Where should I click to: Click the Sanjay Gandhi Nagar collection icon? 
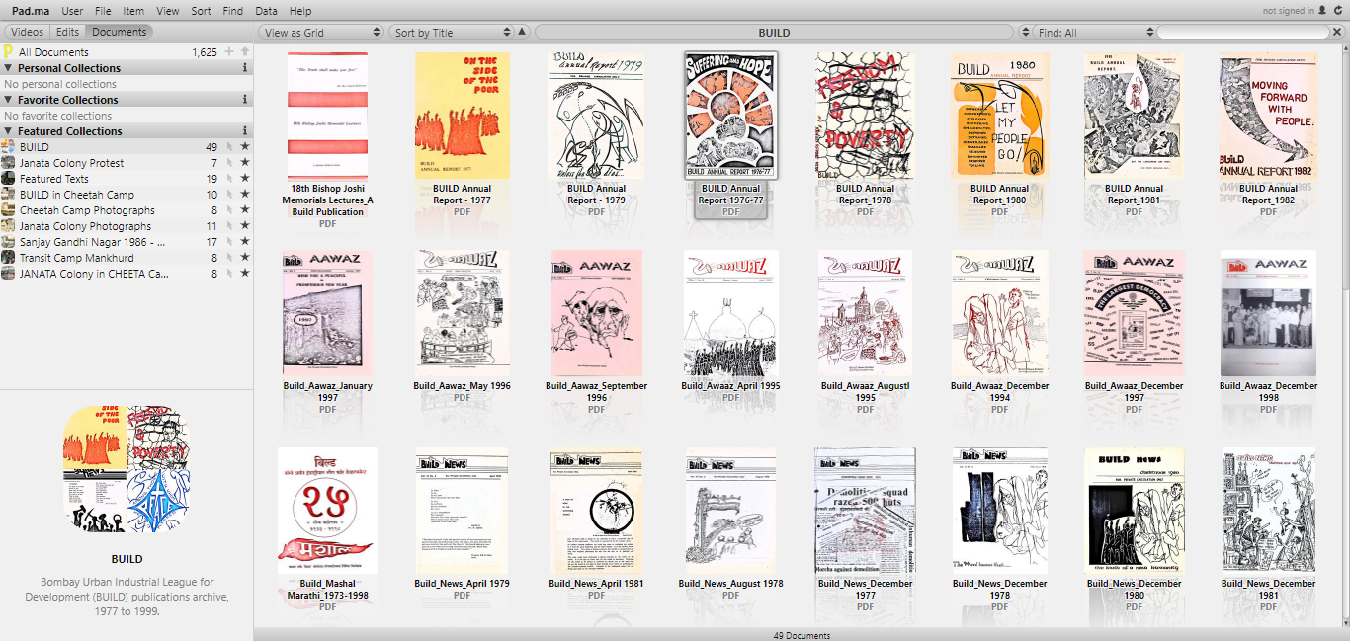(x=8, y=242)
